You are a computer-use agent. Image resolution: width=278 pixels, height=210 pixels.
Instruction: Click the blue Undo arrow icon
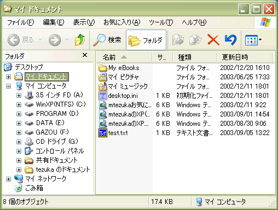230,40
